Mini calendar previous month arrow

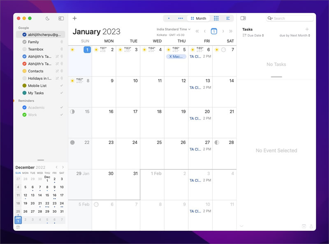pos(56,167)
